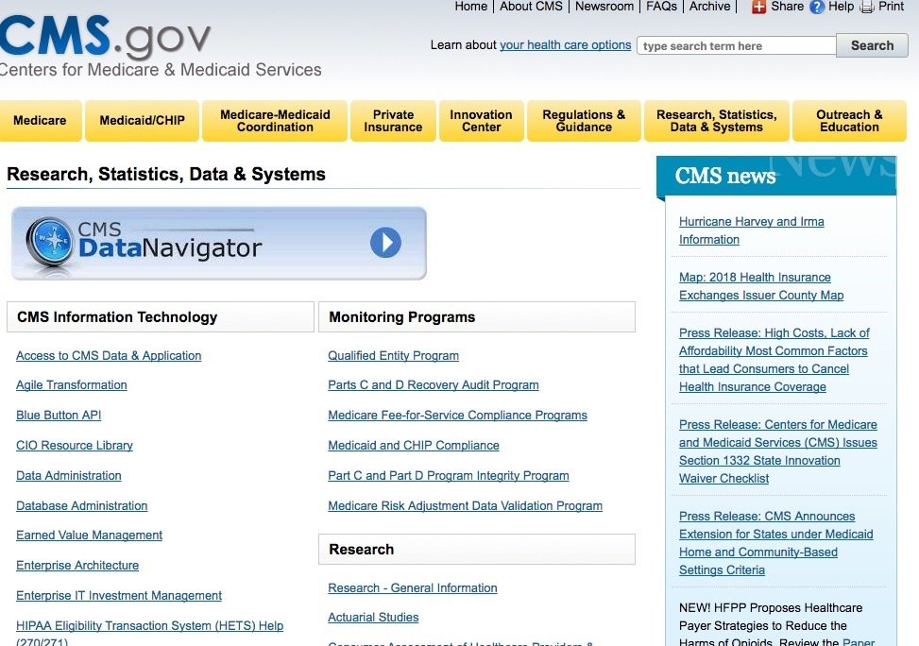This screenshot has height=646, width=919.
Task: Open the CMS DataNavigator banner
Action: click(x=218, y=243)
